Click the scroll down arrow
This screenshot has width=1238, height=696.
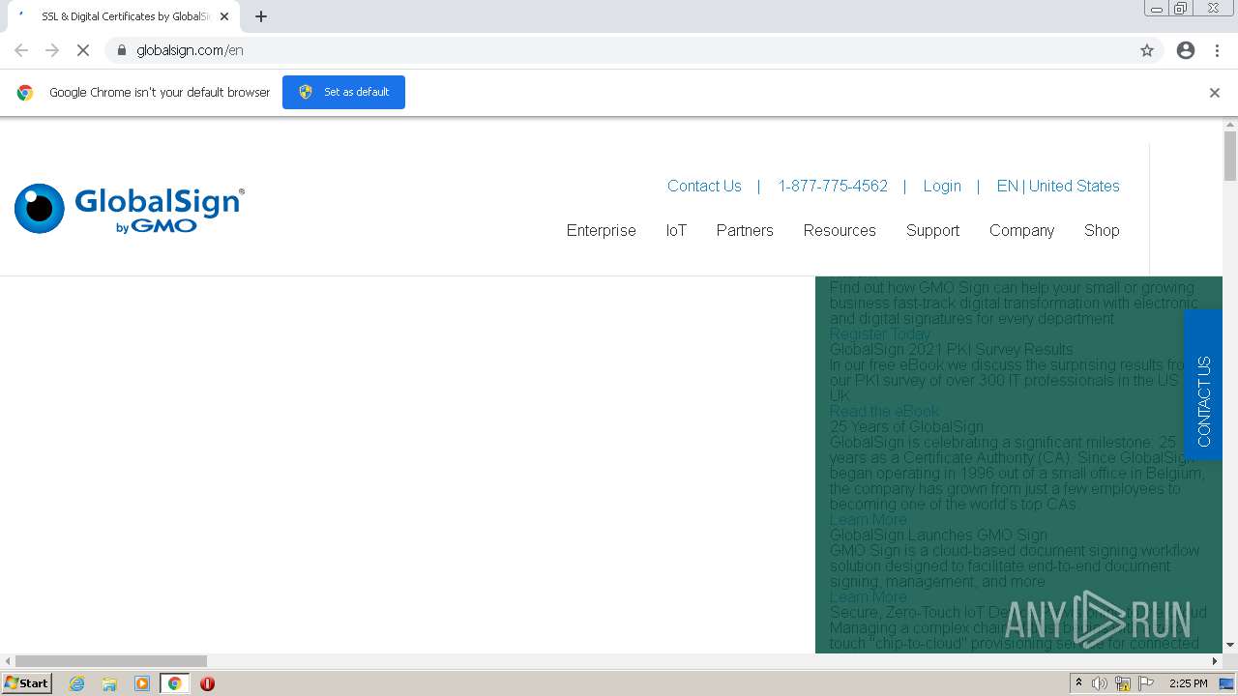click(1230, 645)
